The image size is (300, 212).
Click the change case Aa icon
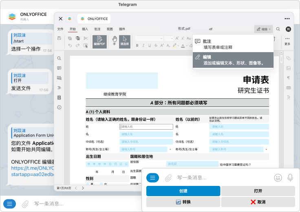[189, 38]
